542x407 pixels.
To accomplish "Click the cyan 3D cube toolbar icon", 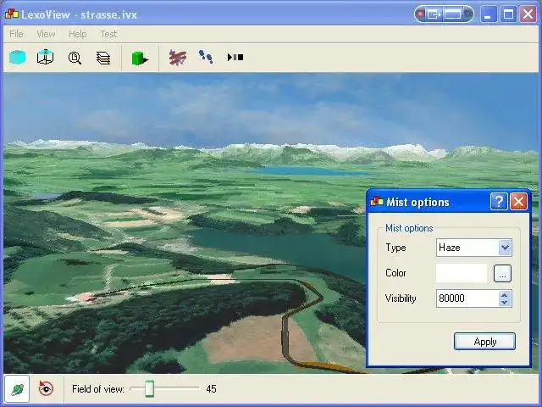I will (x=17, y=58).
